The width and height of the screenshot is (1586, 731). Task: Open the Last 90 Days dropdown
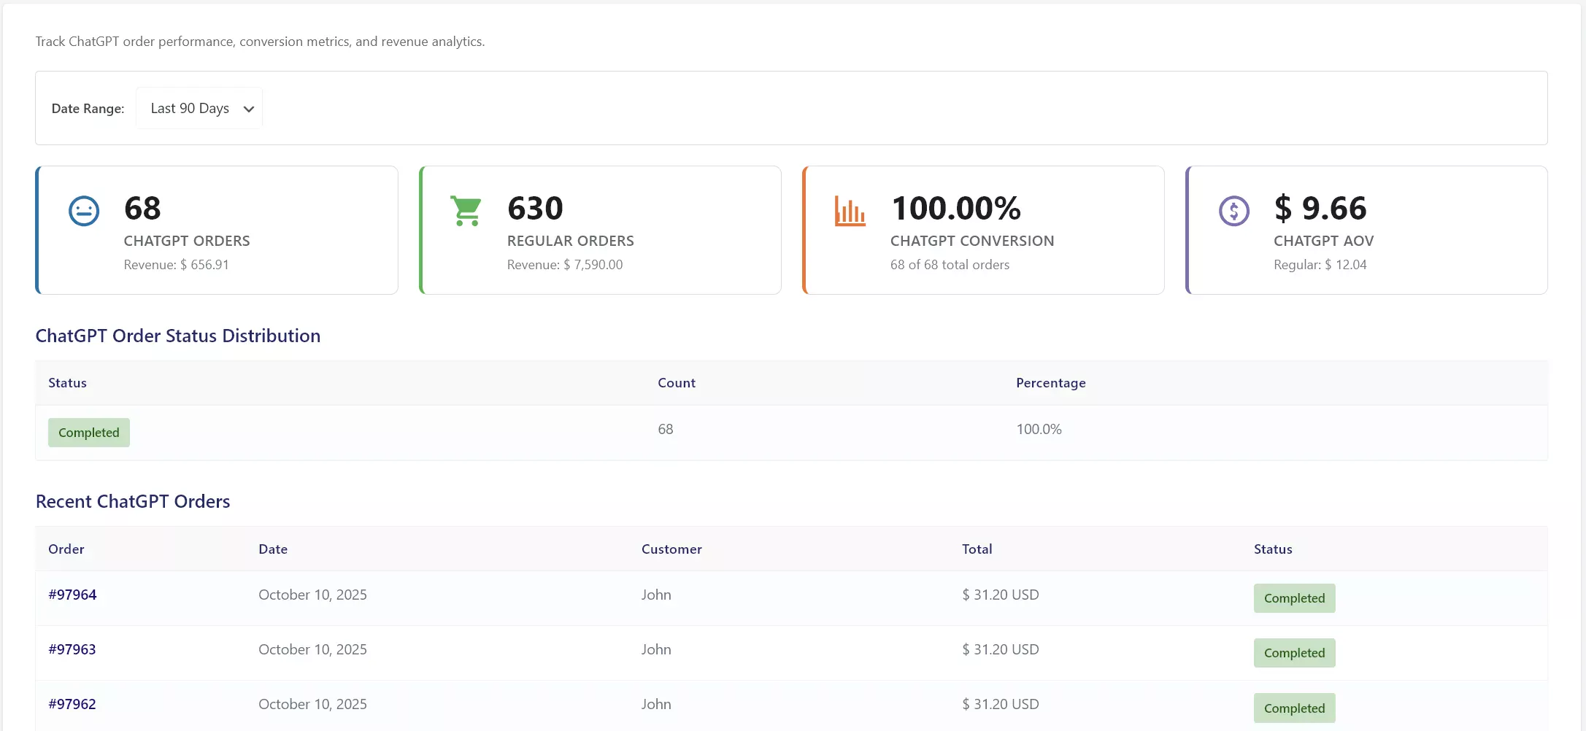[x=199, y=109]
